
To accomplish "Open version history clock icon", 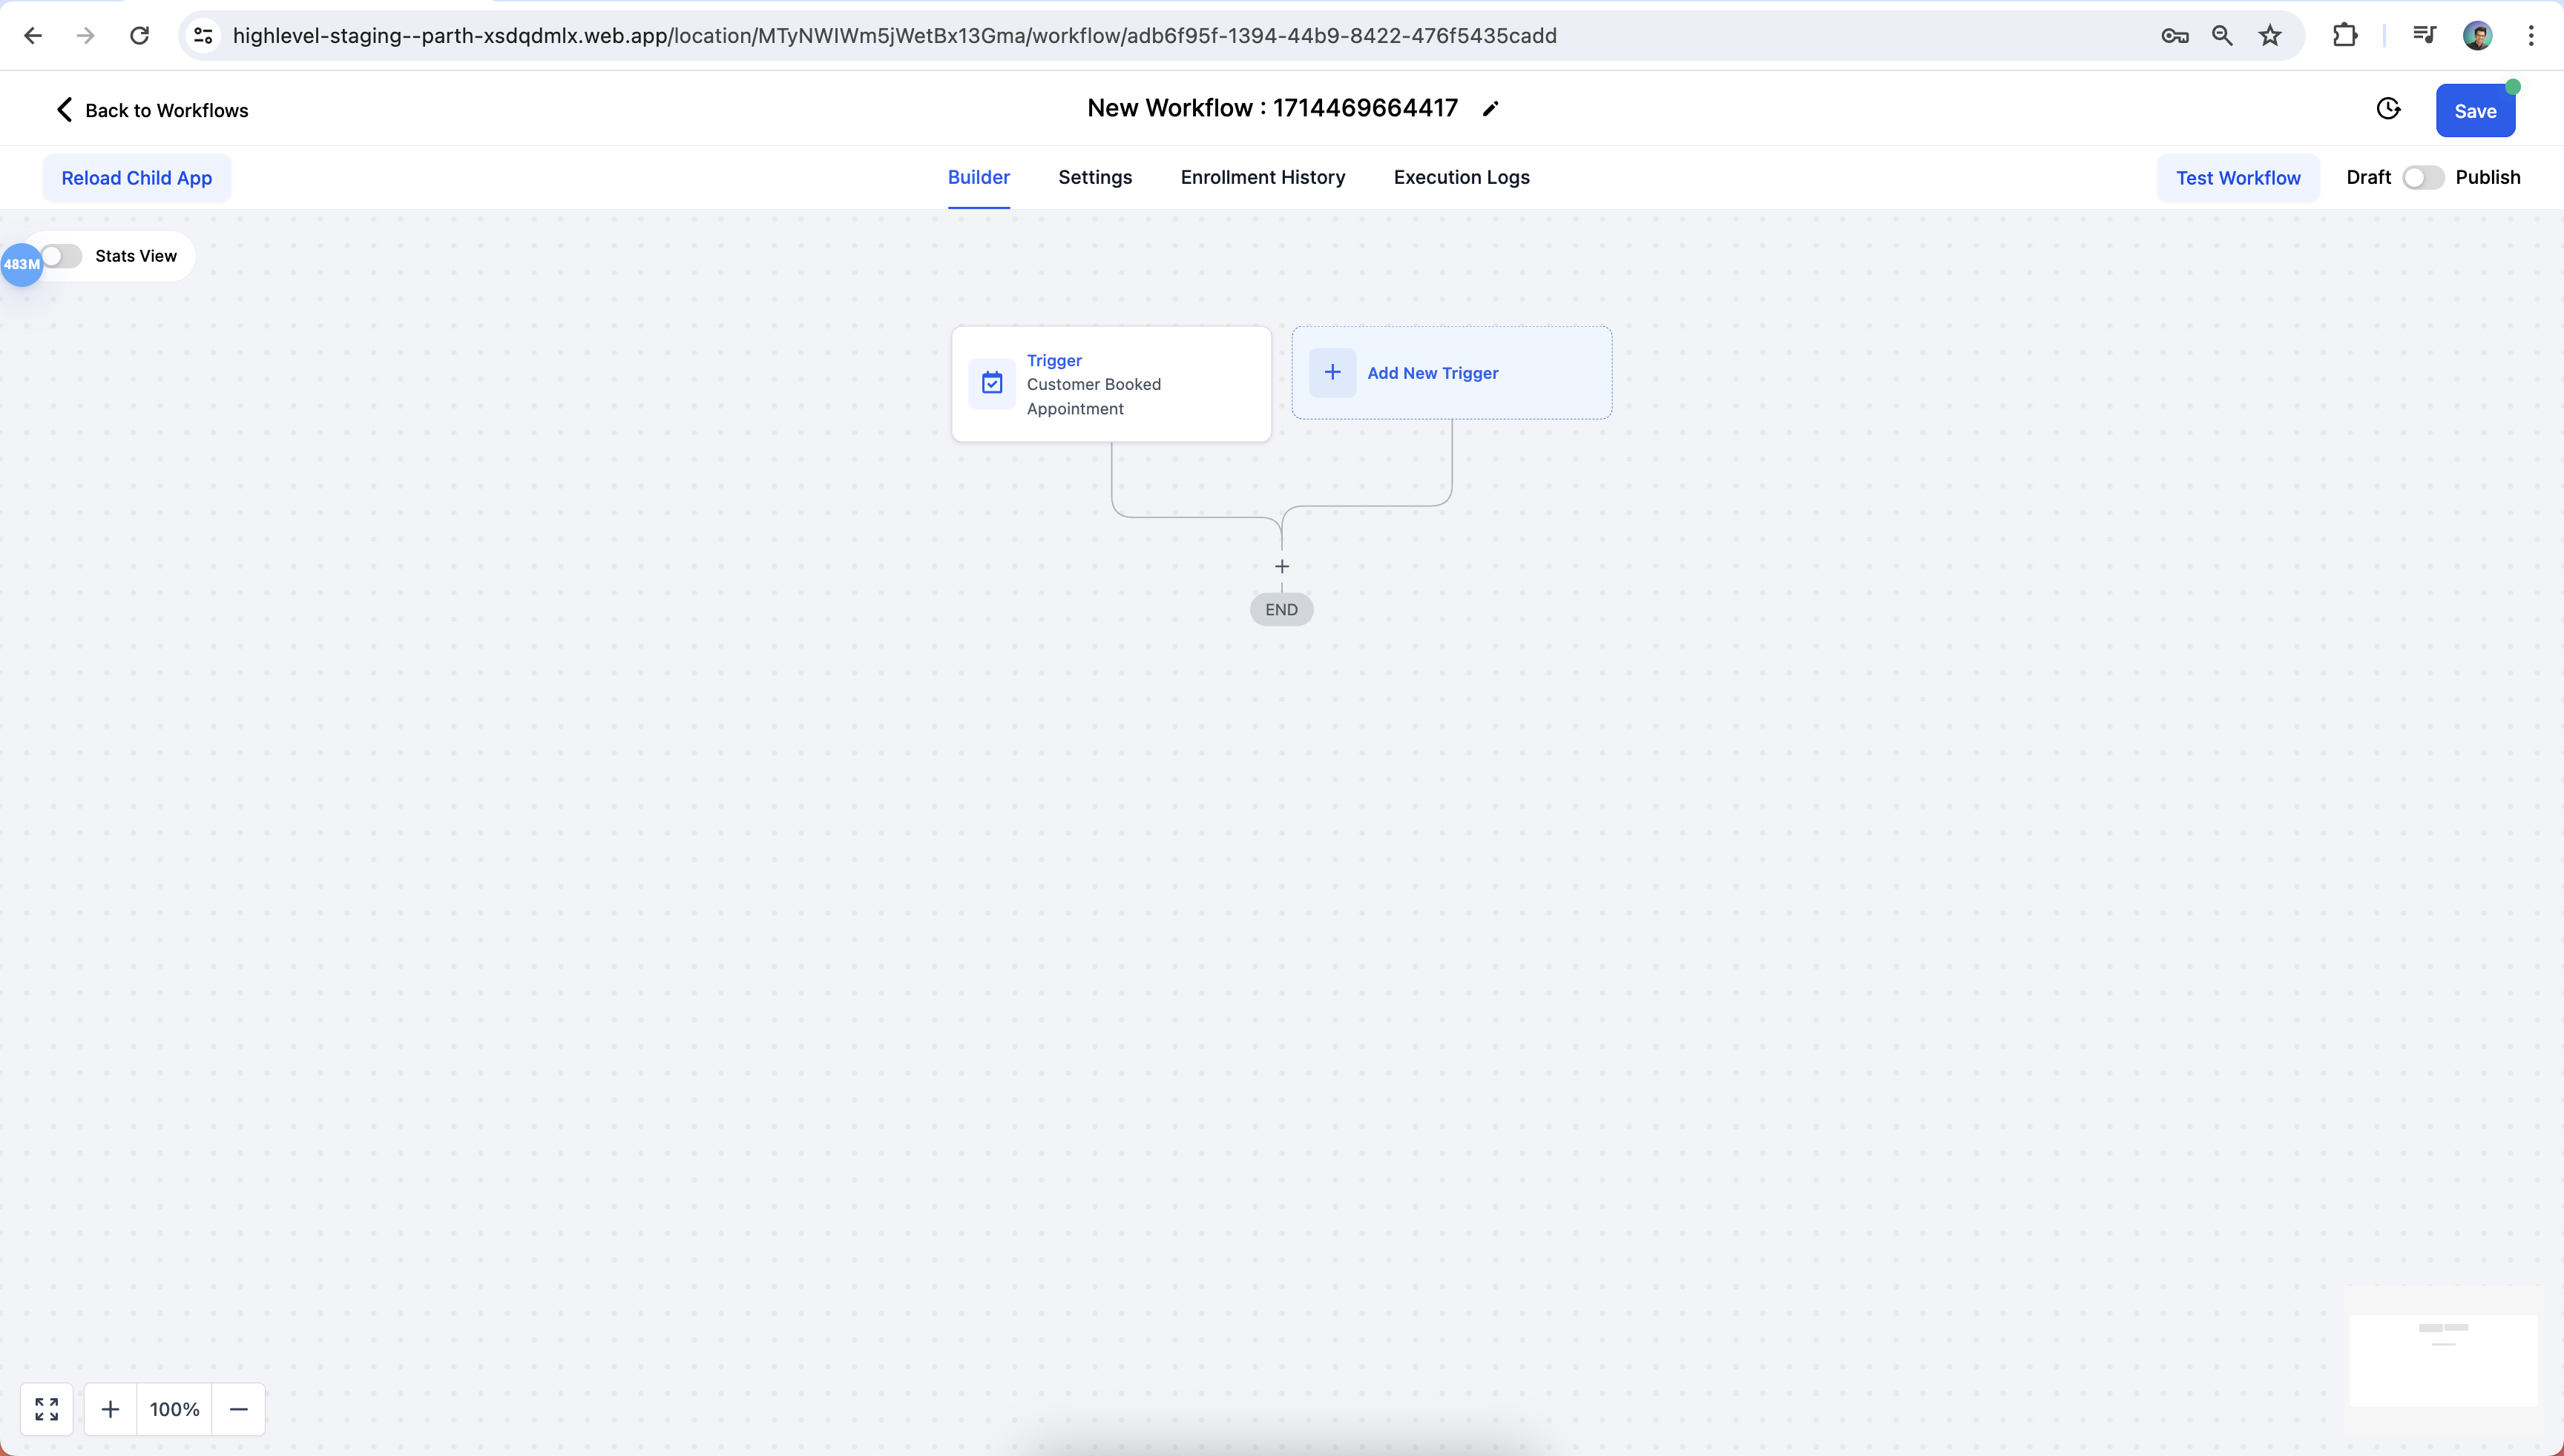I will click(2388, 109).
